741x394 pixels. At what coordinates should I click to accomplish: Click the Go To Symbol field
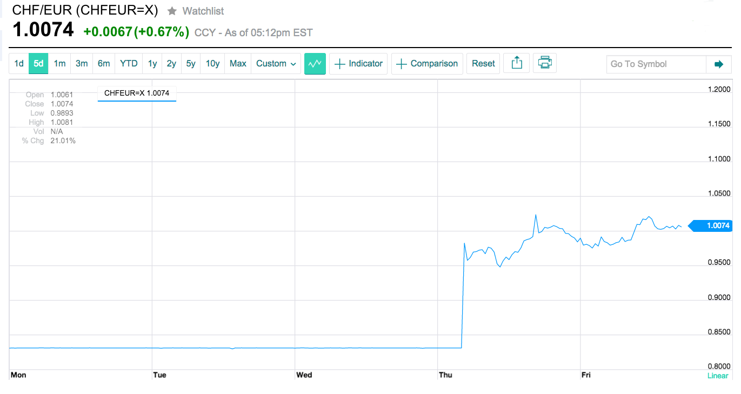[656, 64]
